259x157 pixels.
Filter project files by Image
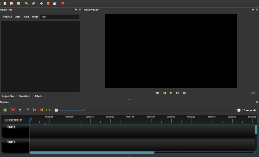[35, 17]
